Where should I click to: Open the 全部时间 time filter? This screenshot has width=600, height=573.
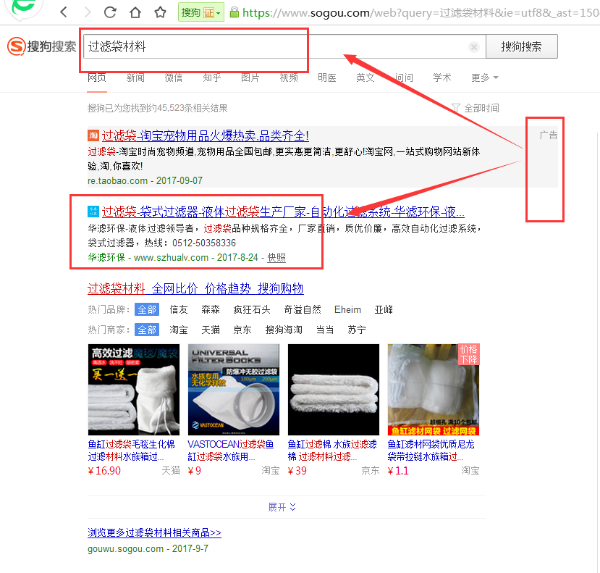click(475, 108)
